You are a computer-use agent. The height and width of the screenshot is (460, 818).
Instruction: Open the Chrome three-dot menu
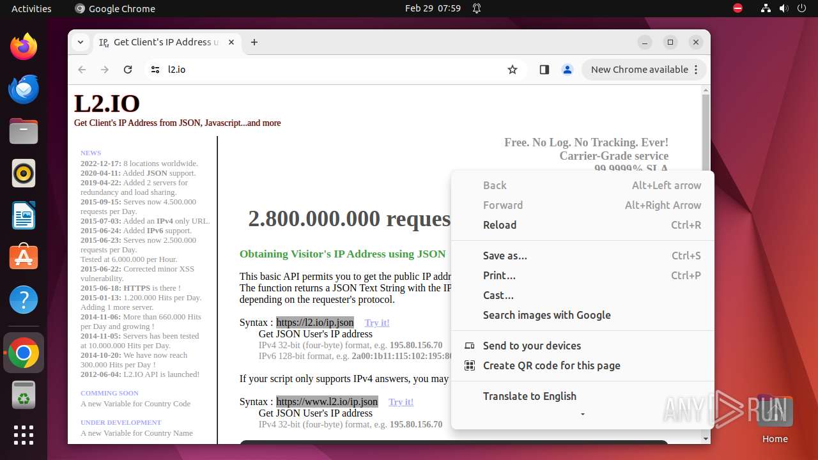697,70
